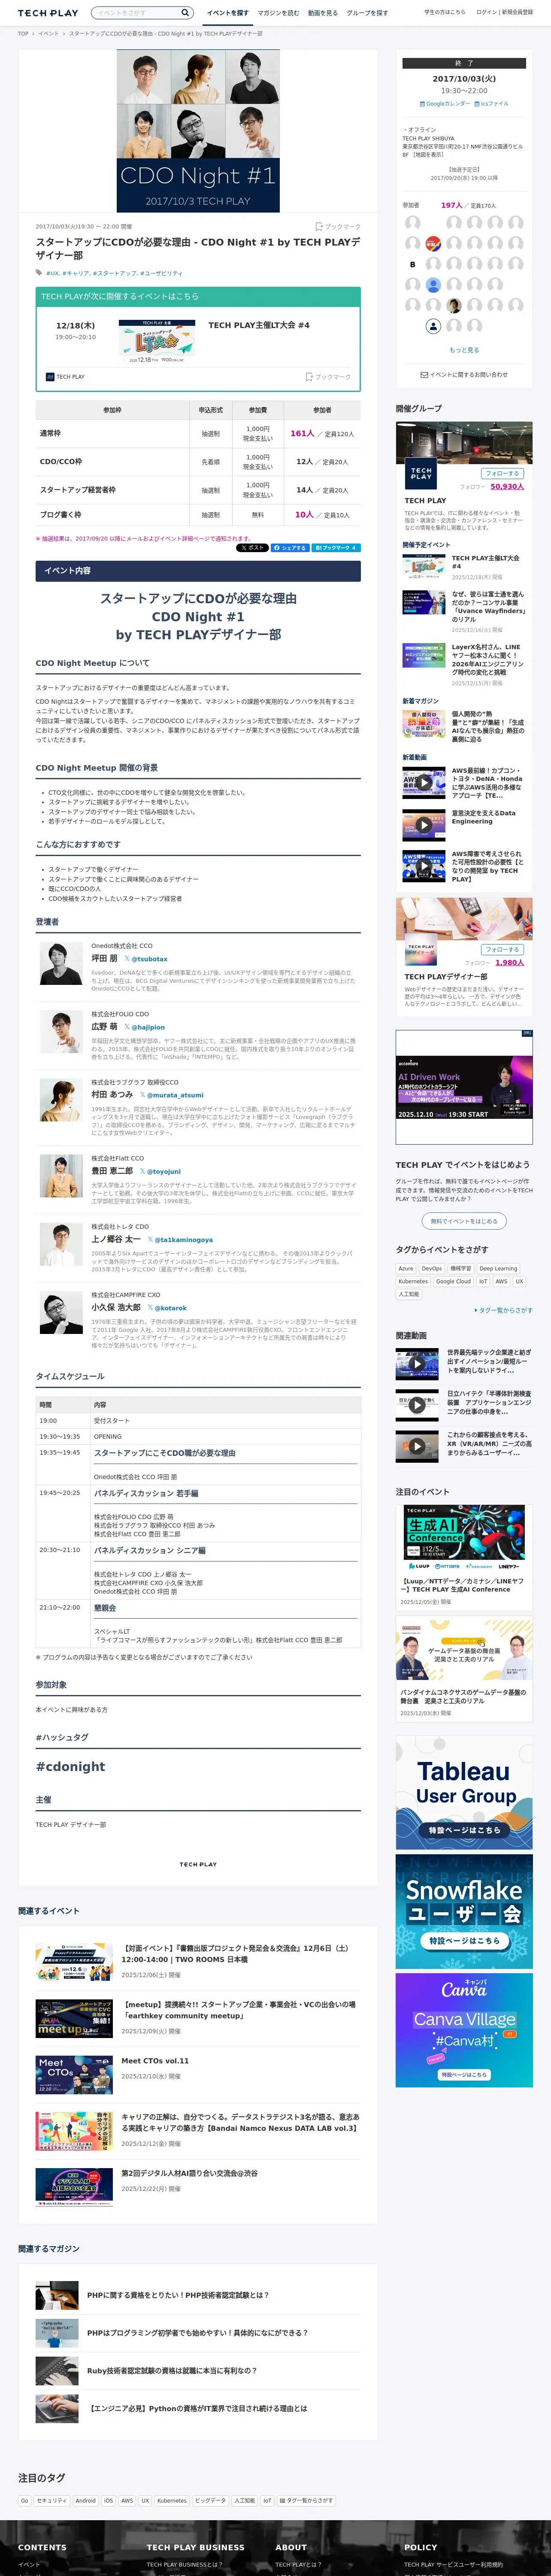
Task: Follow the TECH PLAYデザイナー部 group
Action: (x=502, y=950)
